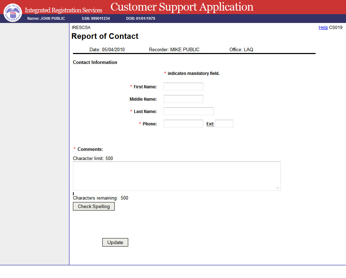Focus the First Name input field
The width and height of the screenshot is (346, 278).
point(183,87)
